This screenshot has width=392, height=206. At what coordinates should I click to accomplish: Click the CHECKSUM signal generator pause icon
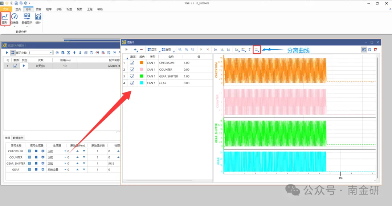[x=29, y=151]
